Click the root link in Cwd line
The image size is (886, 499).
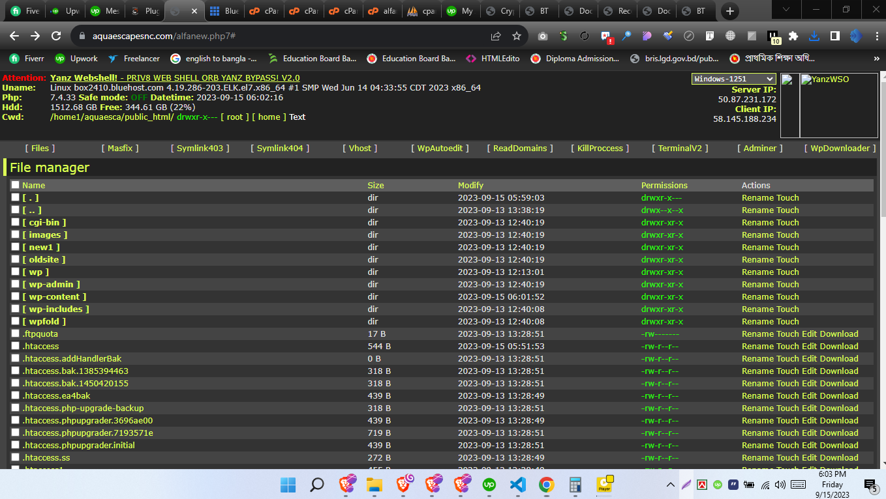pyautogui.click(x=234, y=117)
